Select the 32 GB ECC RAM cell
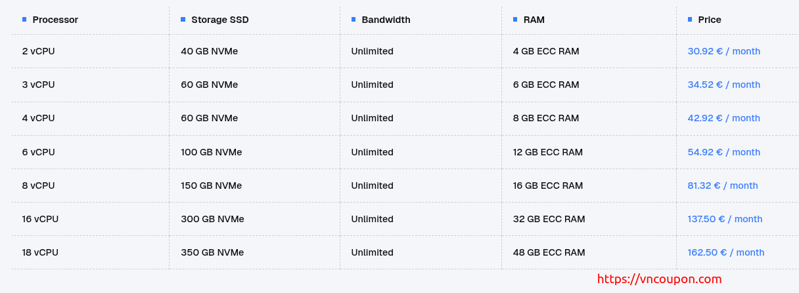Viewport: 799px width, 293px height. (x=549, y=219)
